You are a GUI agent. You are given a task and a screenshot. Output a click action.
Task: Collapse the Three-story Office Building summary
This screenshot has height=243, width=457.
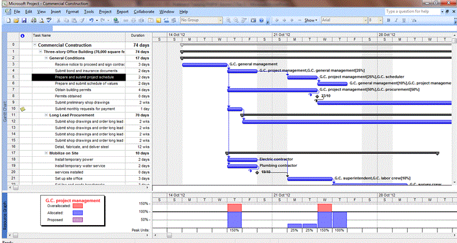point(41,52)
